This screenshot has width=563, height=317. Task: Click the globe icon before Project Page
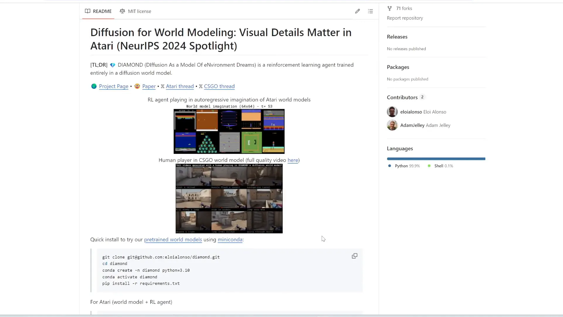pyautogui.click(x=94, y=86)
